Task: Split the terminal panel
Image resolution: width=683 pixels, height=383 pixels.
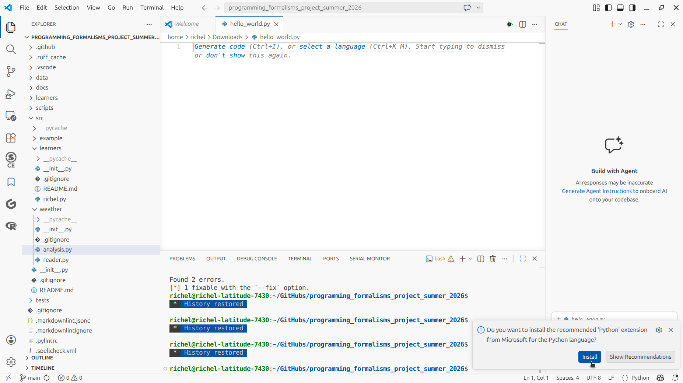Action: pos(480,259)
